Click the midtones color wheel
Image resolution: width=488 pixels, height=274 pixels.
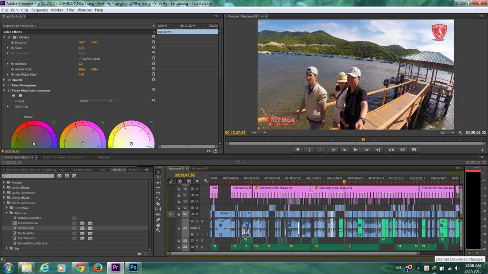(x=83, y=135)
